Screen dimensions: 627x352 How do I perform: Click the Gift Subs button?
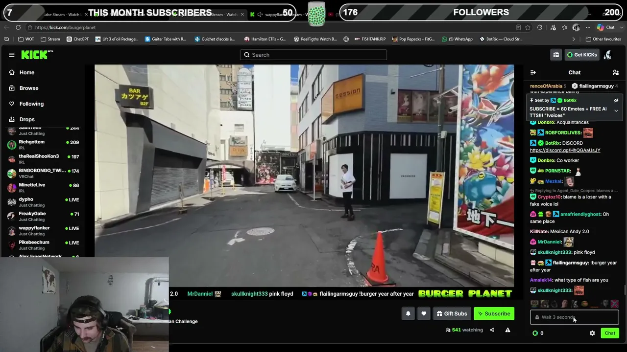click(452, 314)
